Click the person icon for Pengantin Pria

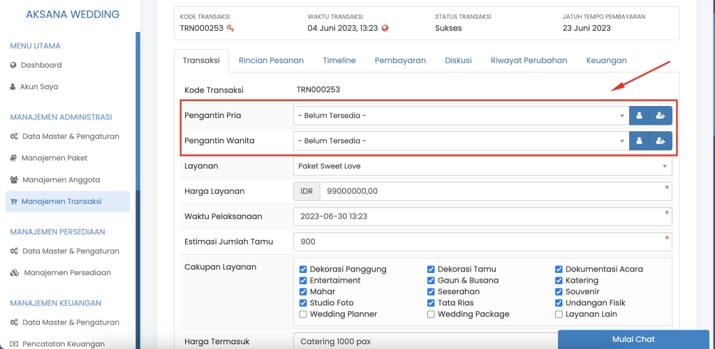coord(639,116)
